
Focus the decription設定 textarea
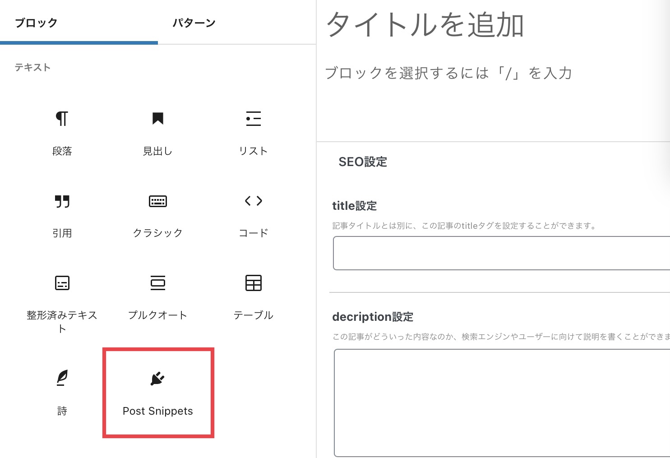pos(502,403)
